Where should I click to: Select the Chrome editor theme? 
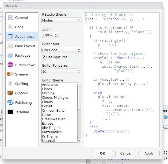click(x=60, y=93)
